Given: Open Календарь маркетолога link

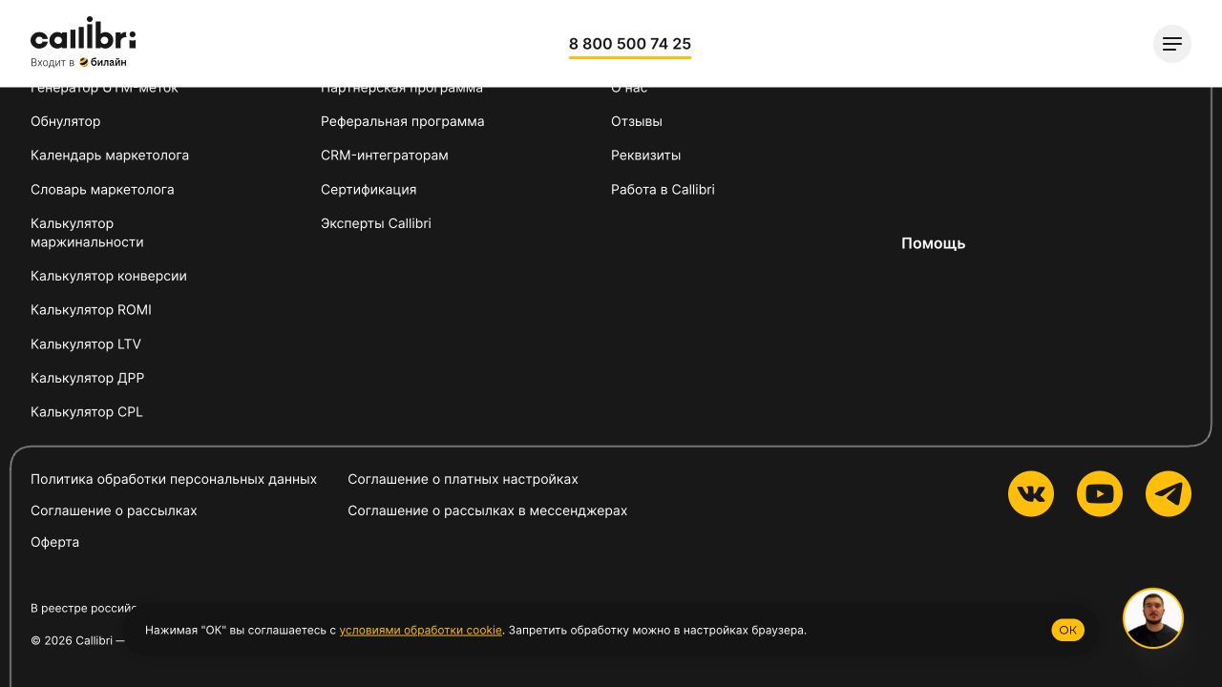Looking at the screenshot, I should pyautogui.click(x=110, y=156).
